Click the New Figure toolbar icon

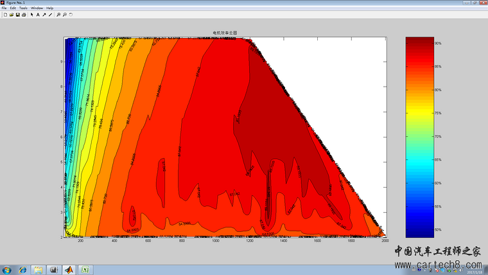pos(4,14)
